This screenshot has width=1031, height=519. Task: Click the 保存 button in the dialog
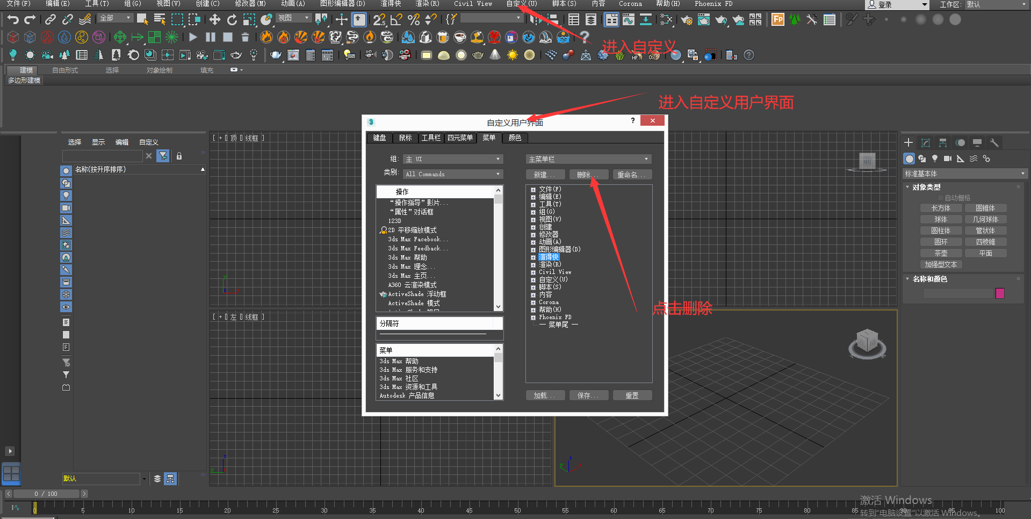point(588,395)
